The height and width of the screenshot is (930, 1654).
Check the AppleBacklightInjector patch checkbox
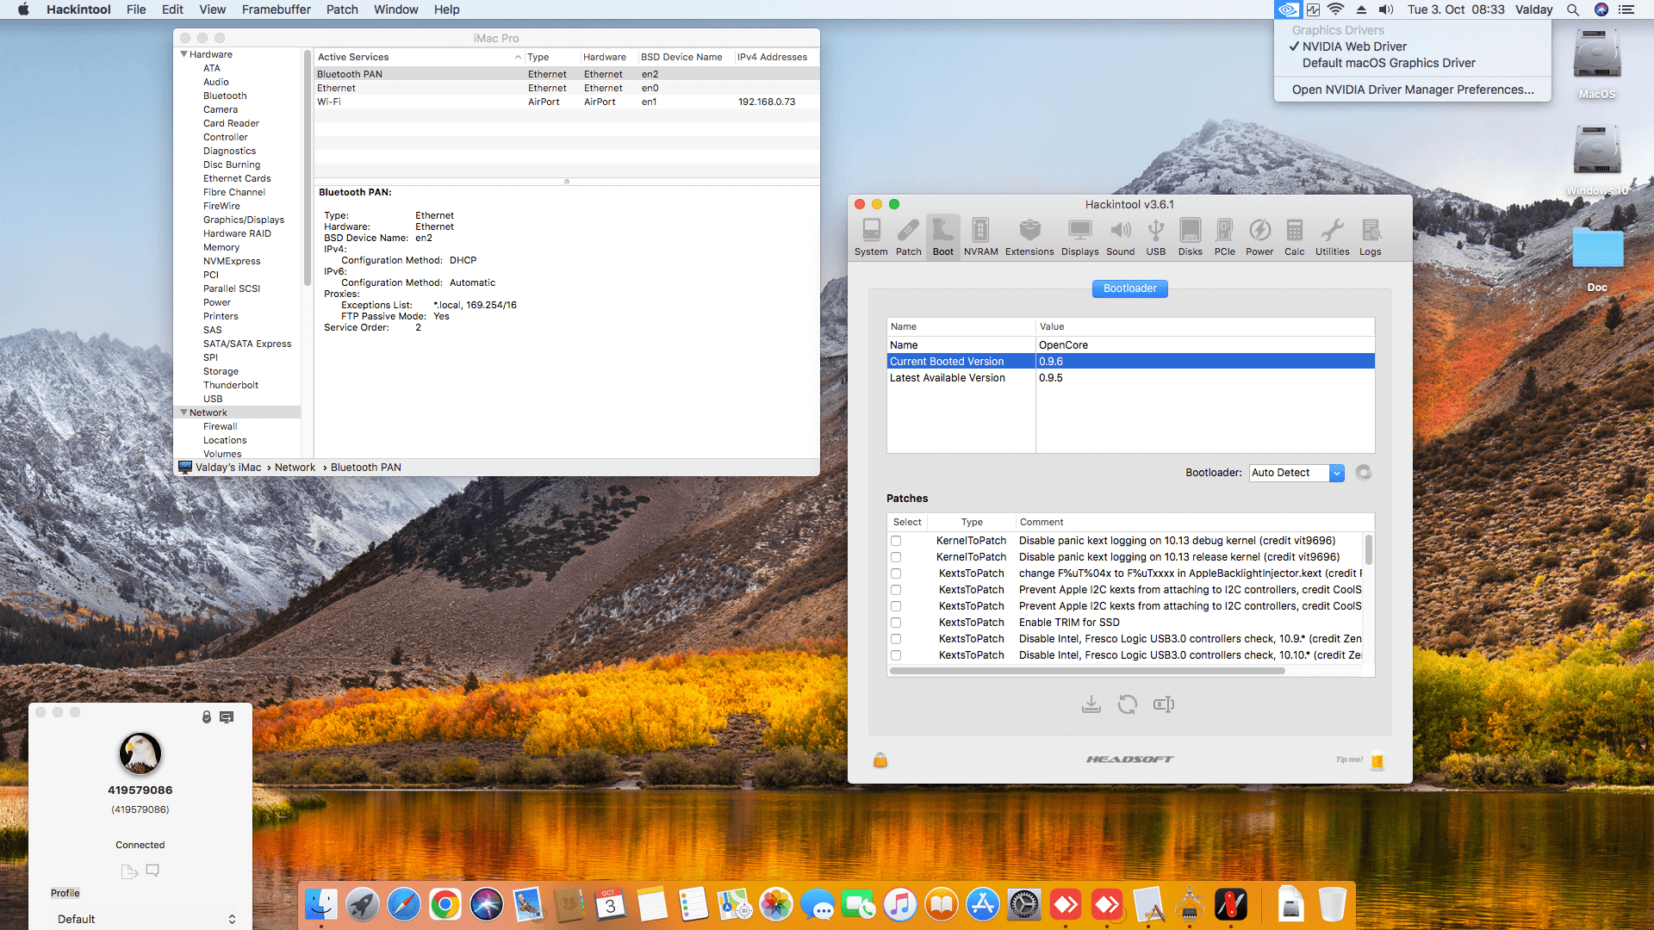point(896,573)
